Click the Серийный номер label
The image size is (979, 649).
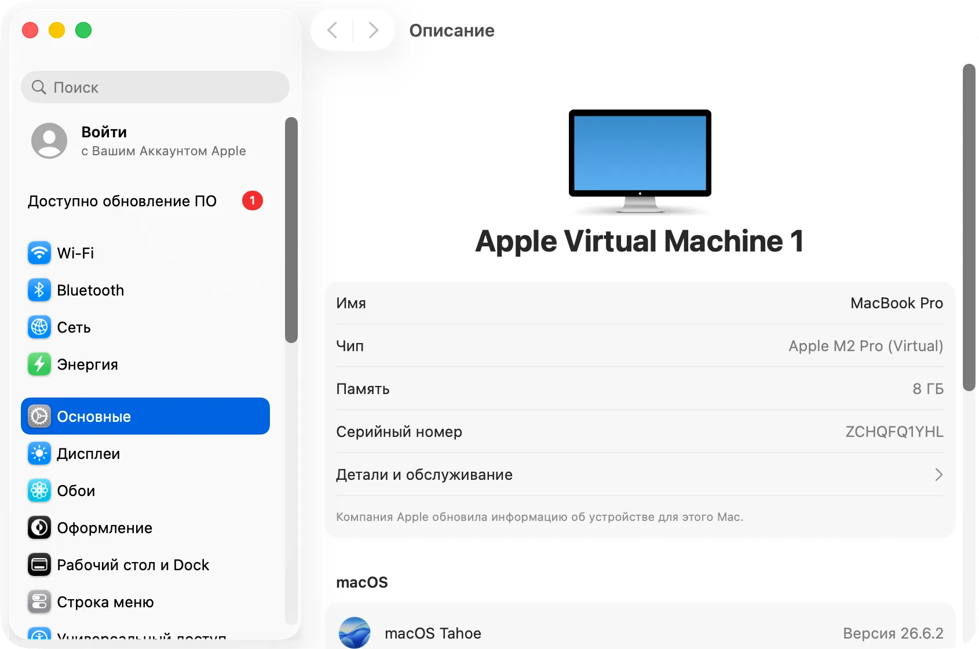click(399, 432)
